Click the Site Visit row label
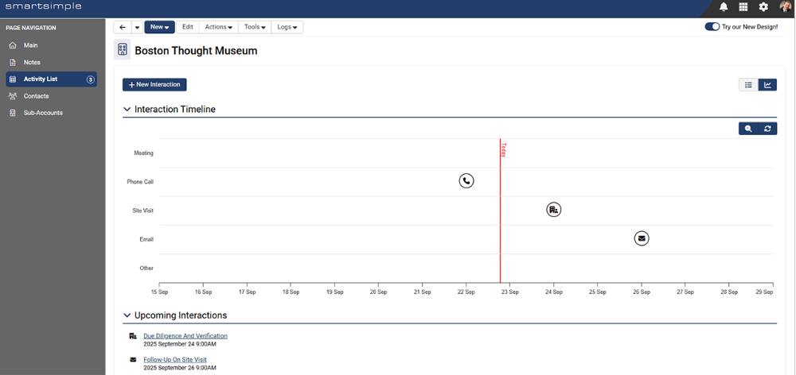The width and height of the screenshot is (796, 375). click(x=142, y=211)
